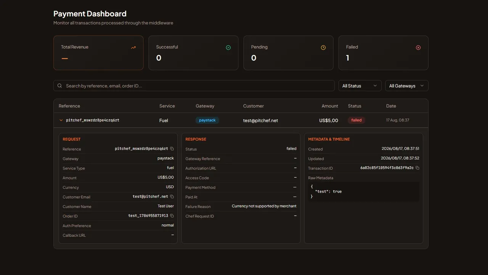Click the response Status 'failed' value

coord(291,149)
